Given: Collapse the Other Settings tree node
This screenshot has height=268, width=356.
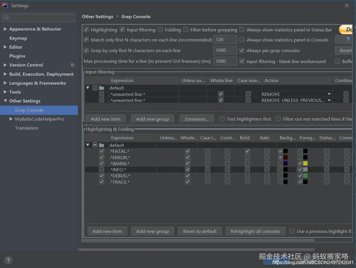Looking at the screenshot, I should pos(5,101).
